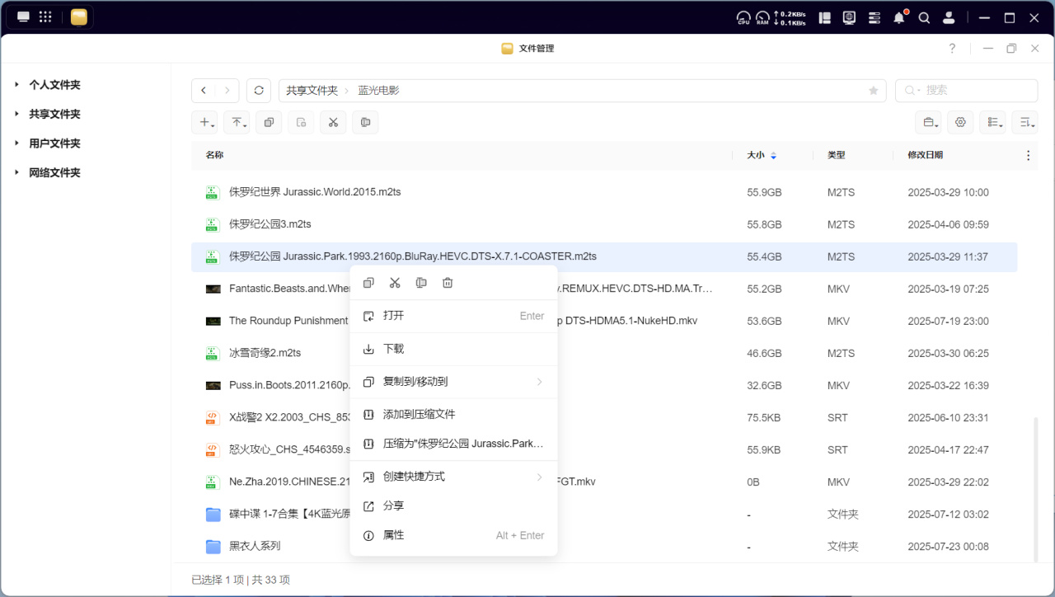Open the list view mode dropdown
The image size is (1055, 597).
point(992,122)
